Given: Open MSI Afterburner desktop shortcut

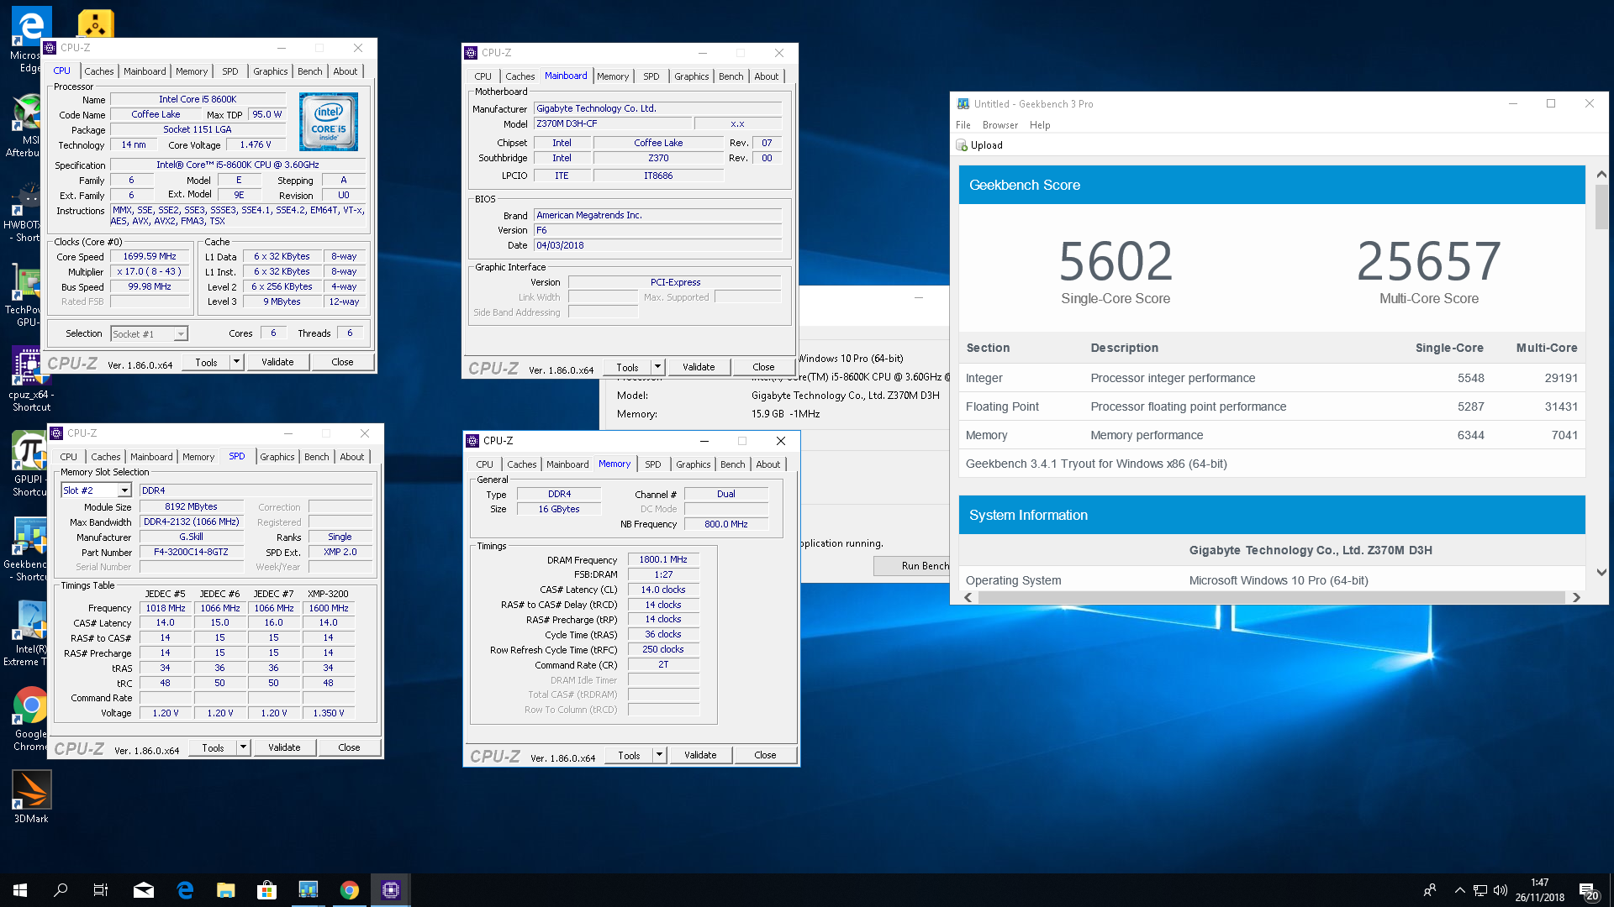Looking at the screenshot, I should tap(25, 126).
